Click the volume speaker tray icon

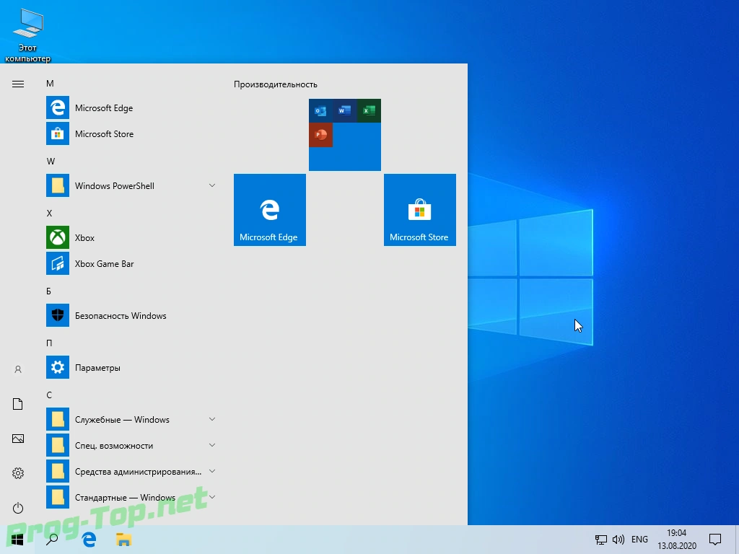coord(618,540)
